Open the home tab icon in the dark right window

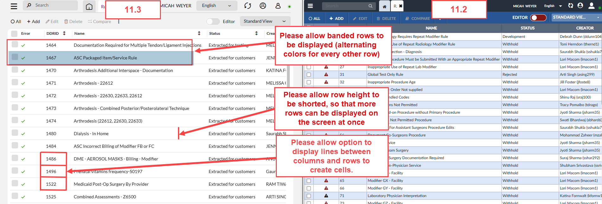click(x=384, y=6)
